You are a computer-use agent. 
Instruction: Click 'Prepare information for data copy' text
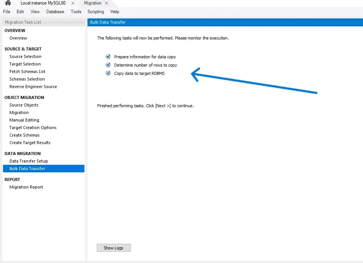pos(145,57)
